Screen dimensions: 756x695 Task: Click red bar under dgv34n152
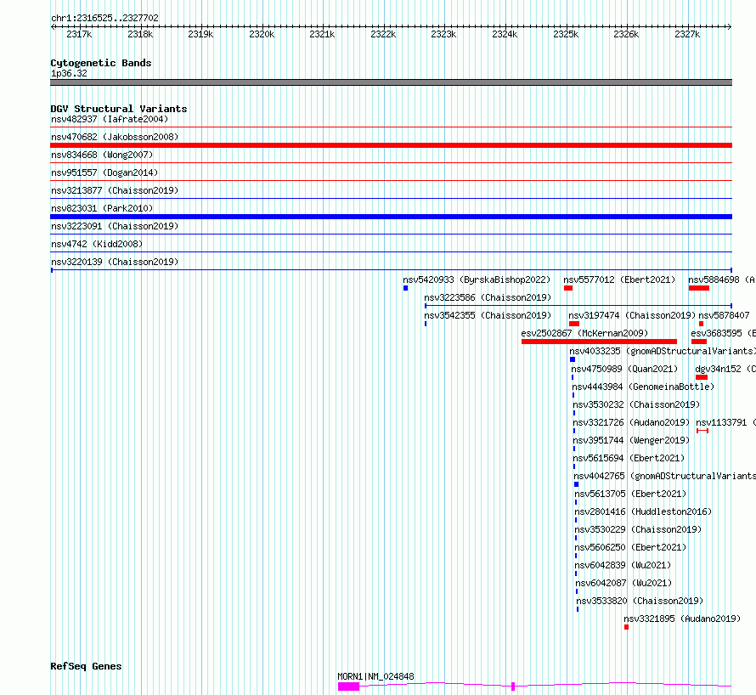tap(702, 377)
